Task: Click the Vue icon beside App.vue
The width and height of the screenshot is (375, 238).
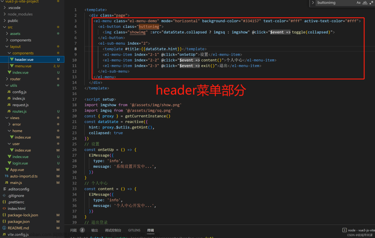Action: 7,170
